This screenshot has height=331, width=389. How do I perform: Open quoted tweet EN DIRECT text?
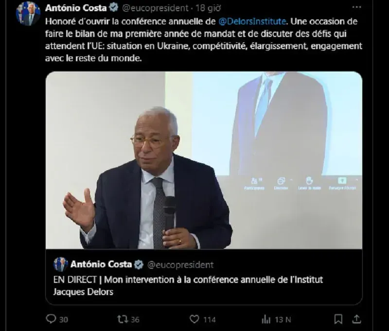pyautogui.click(x=188, y=286)
